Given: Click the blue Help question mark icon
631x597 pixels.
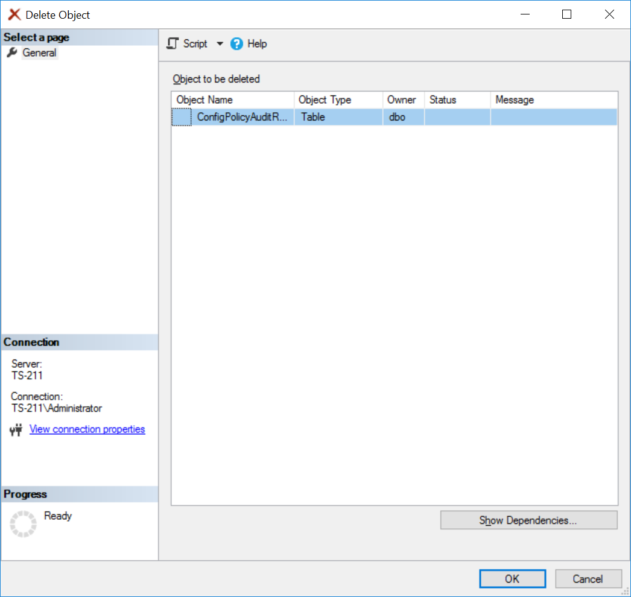Looking at the screenshot, I should click(236, 43).
